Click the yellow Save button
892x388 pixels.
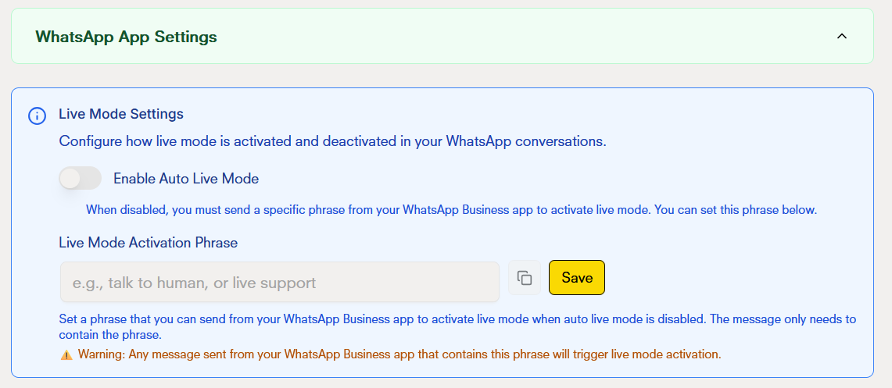coord(577,278)
